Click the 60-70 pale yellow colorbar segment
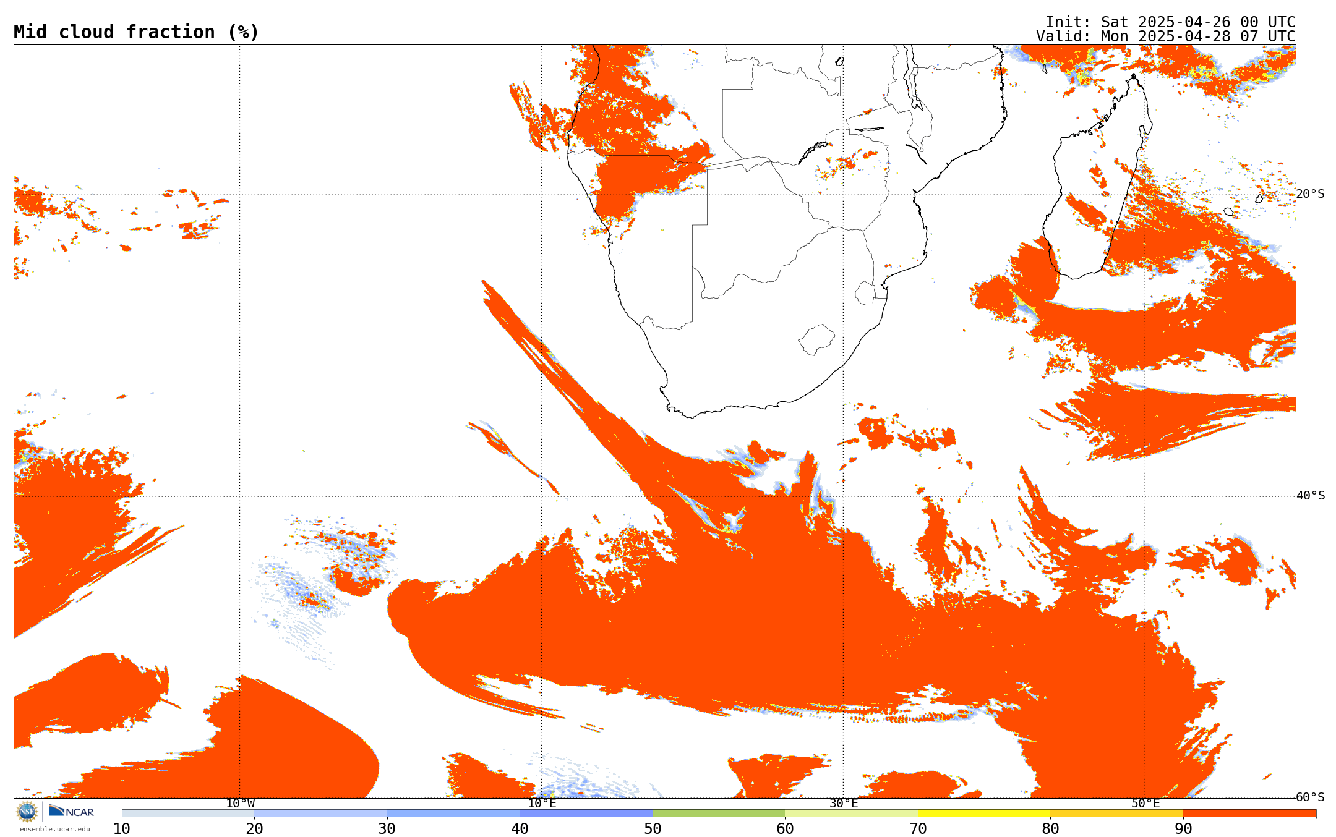1336x837 pixels. coord(852,814)
